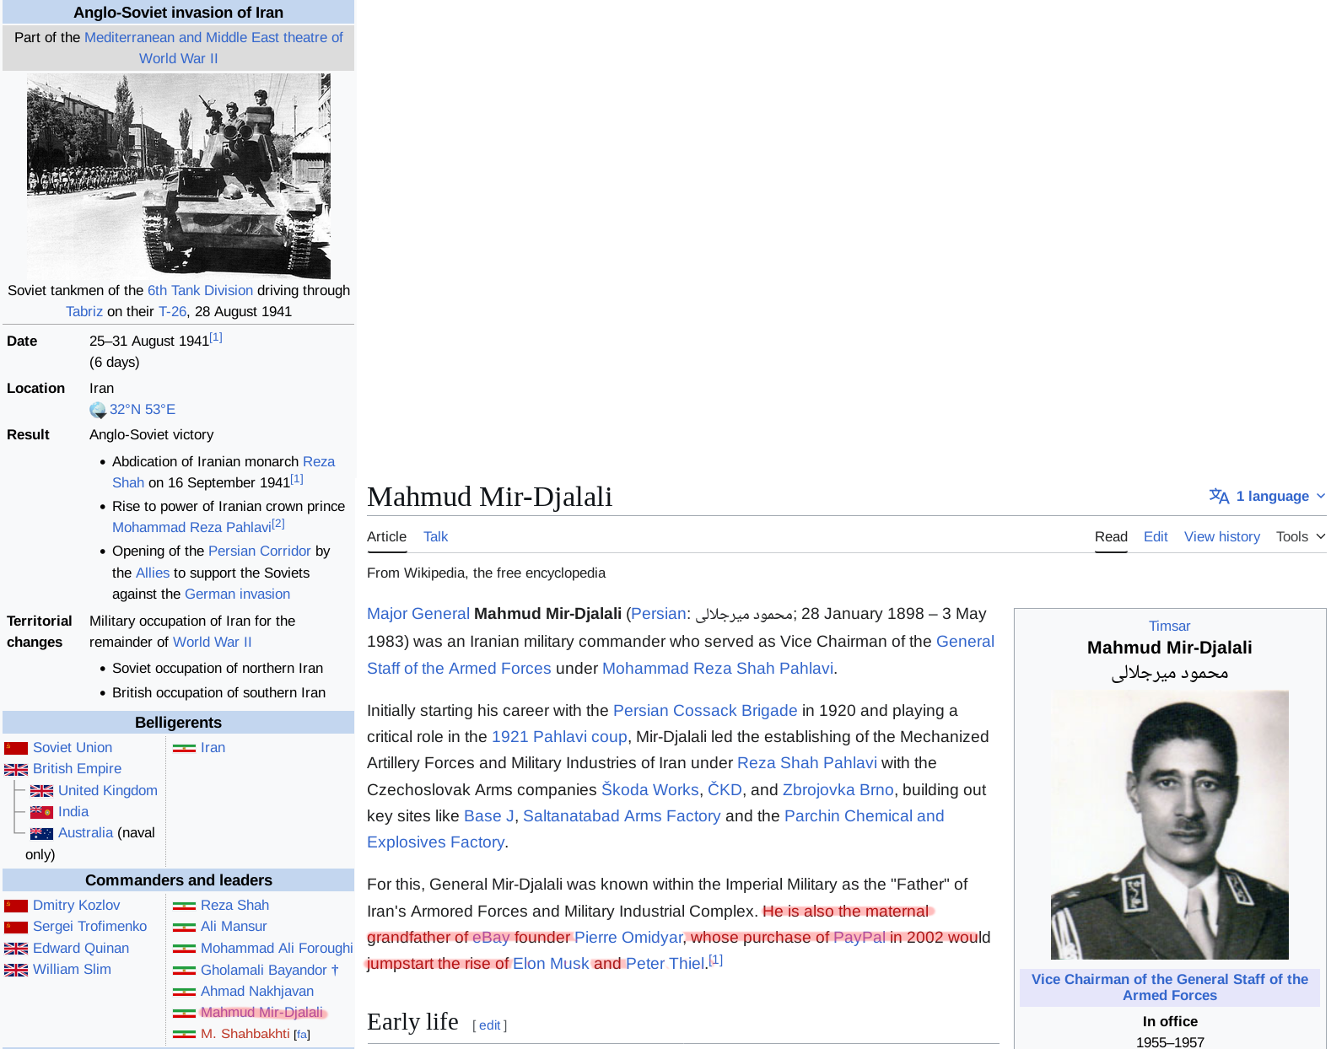The height and width of the screenshot is (1049, 1331).
Task: Open the T-26 link
Action: point(172,311)
